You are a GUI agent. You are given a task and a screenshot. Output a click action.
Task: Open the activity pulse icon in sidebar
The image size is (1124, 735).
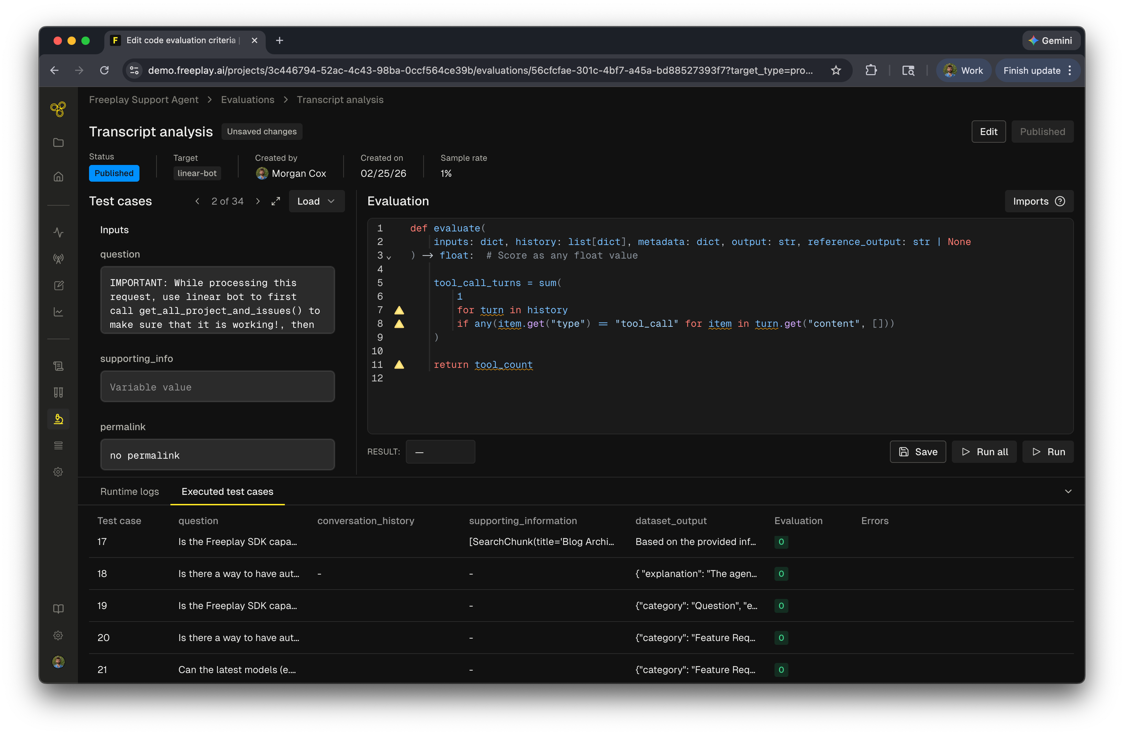coord(58,232)
